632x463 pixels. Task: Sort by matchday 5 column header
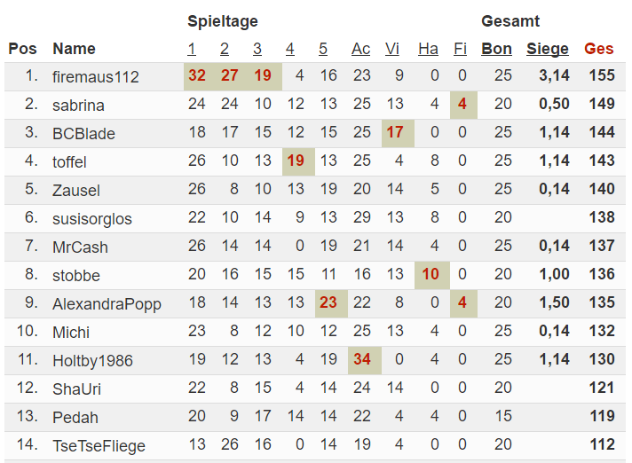pyautogui.click(x=323, y=49)
